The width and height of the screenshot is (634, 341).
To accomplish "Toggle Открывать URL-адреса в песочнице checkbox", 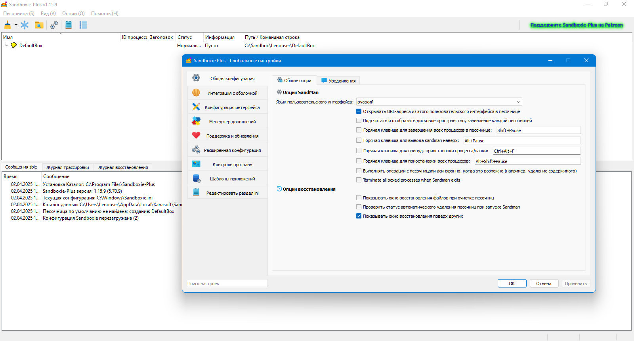I will coord(359,111).
